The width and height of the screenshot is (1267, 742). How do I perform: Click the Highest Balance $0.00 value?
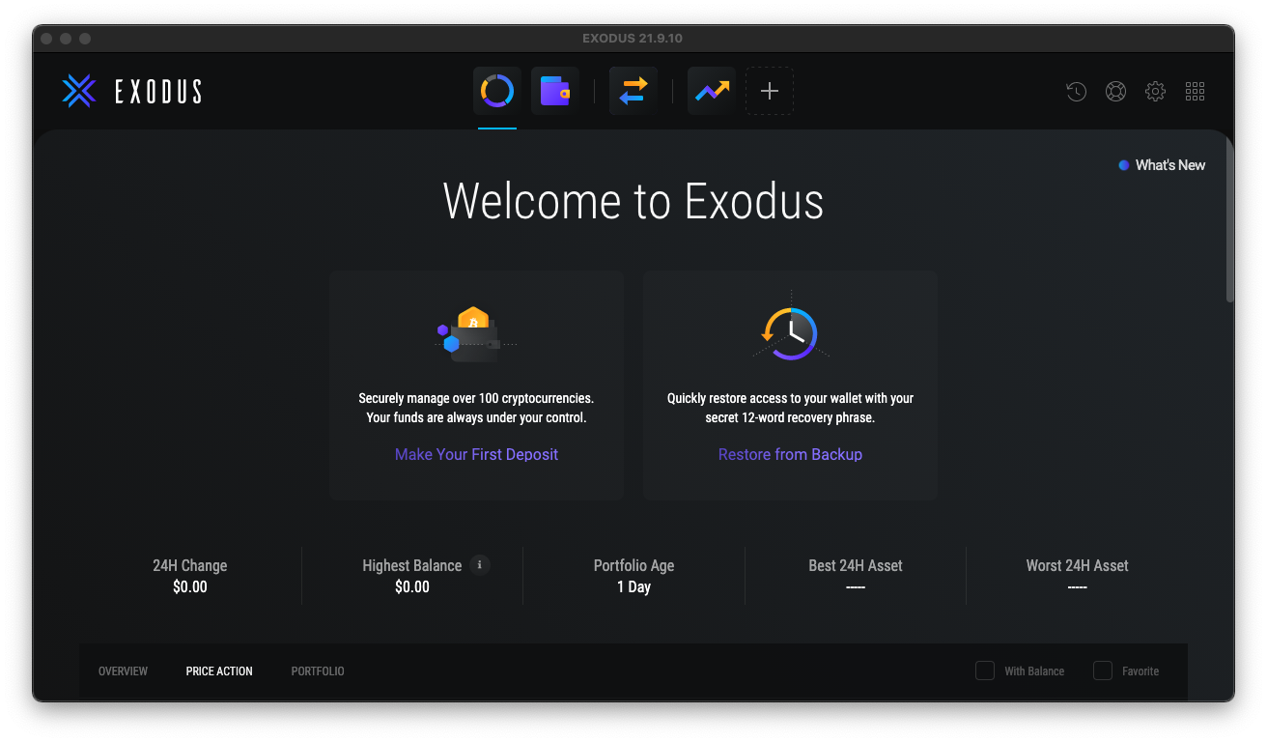(412, 586)
